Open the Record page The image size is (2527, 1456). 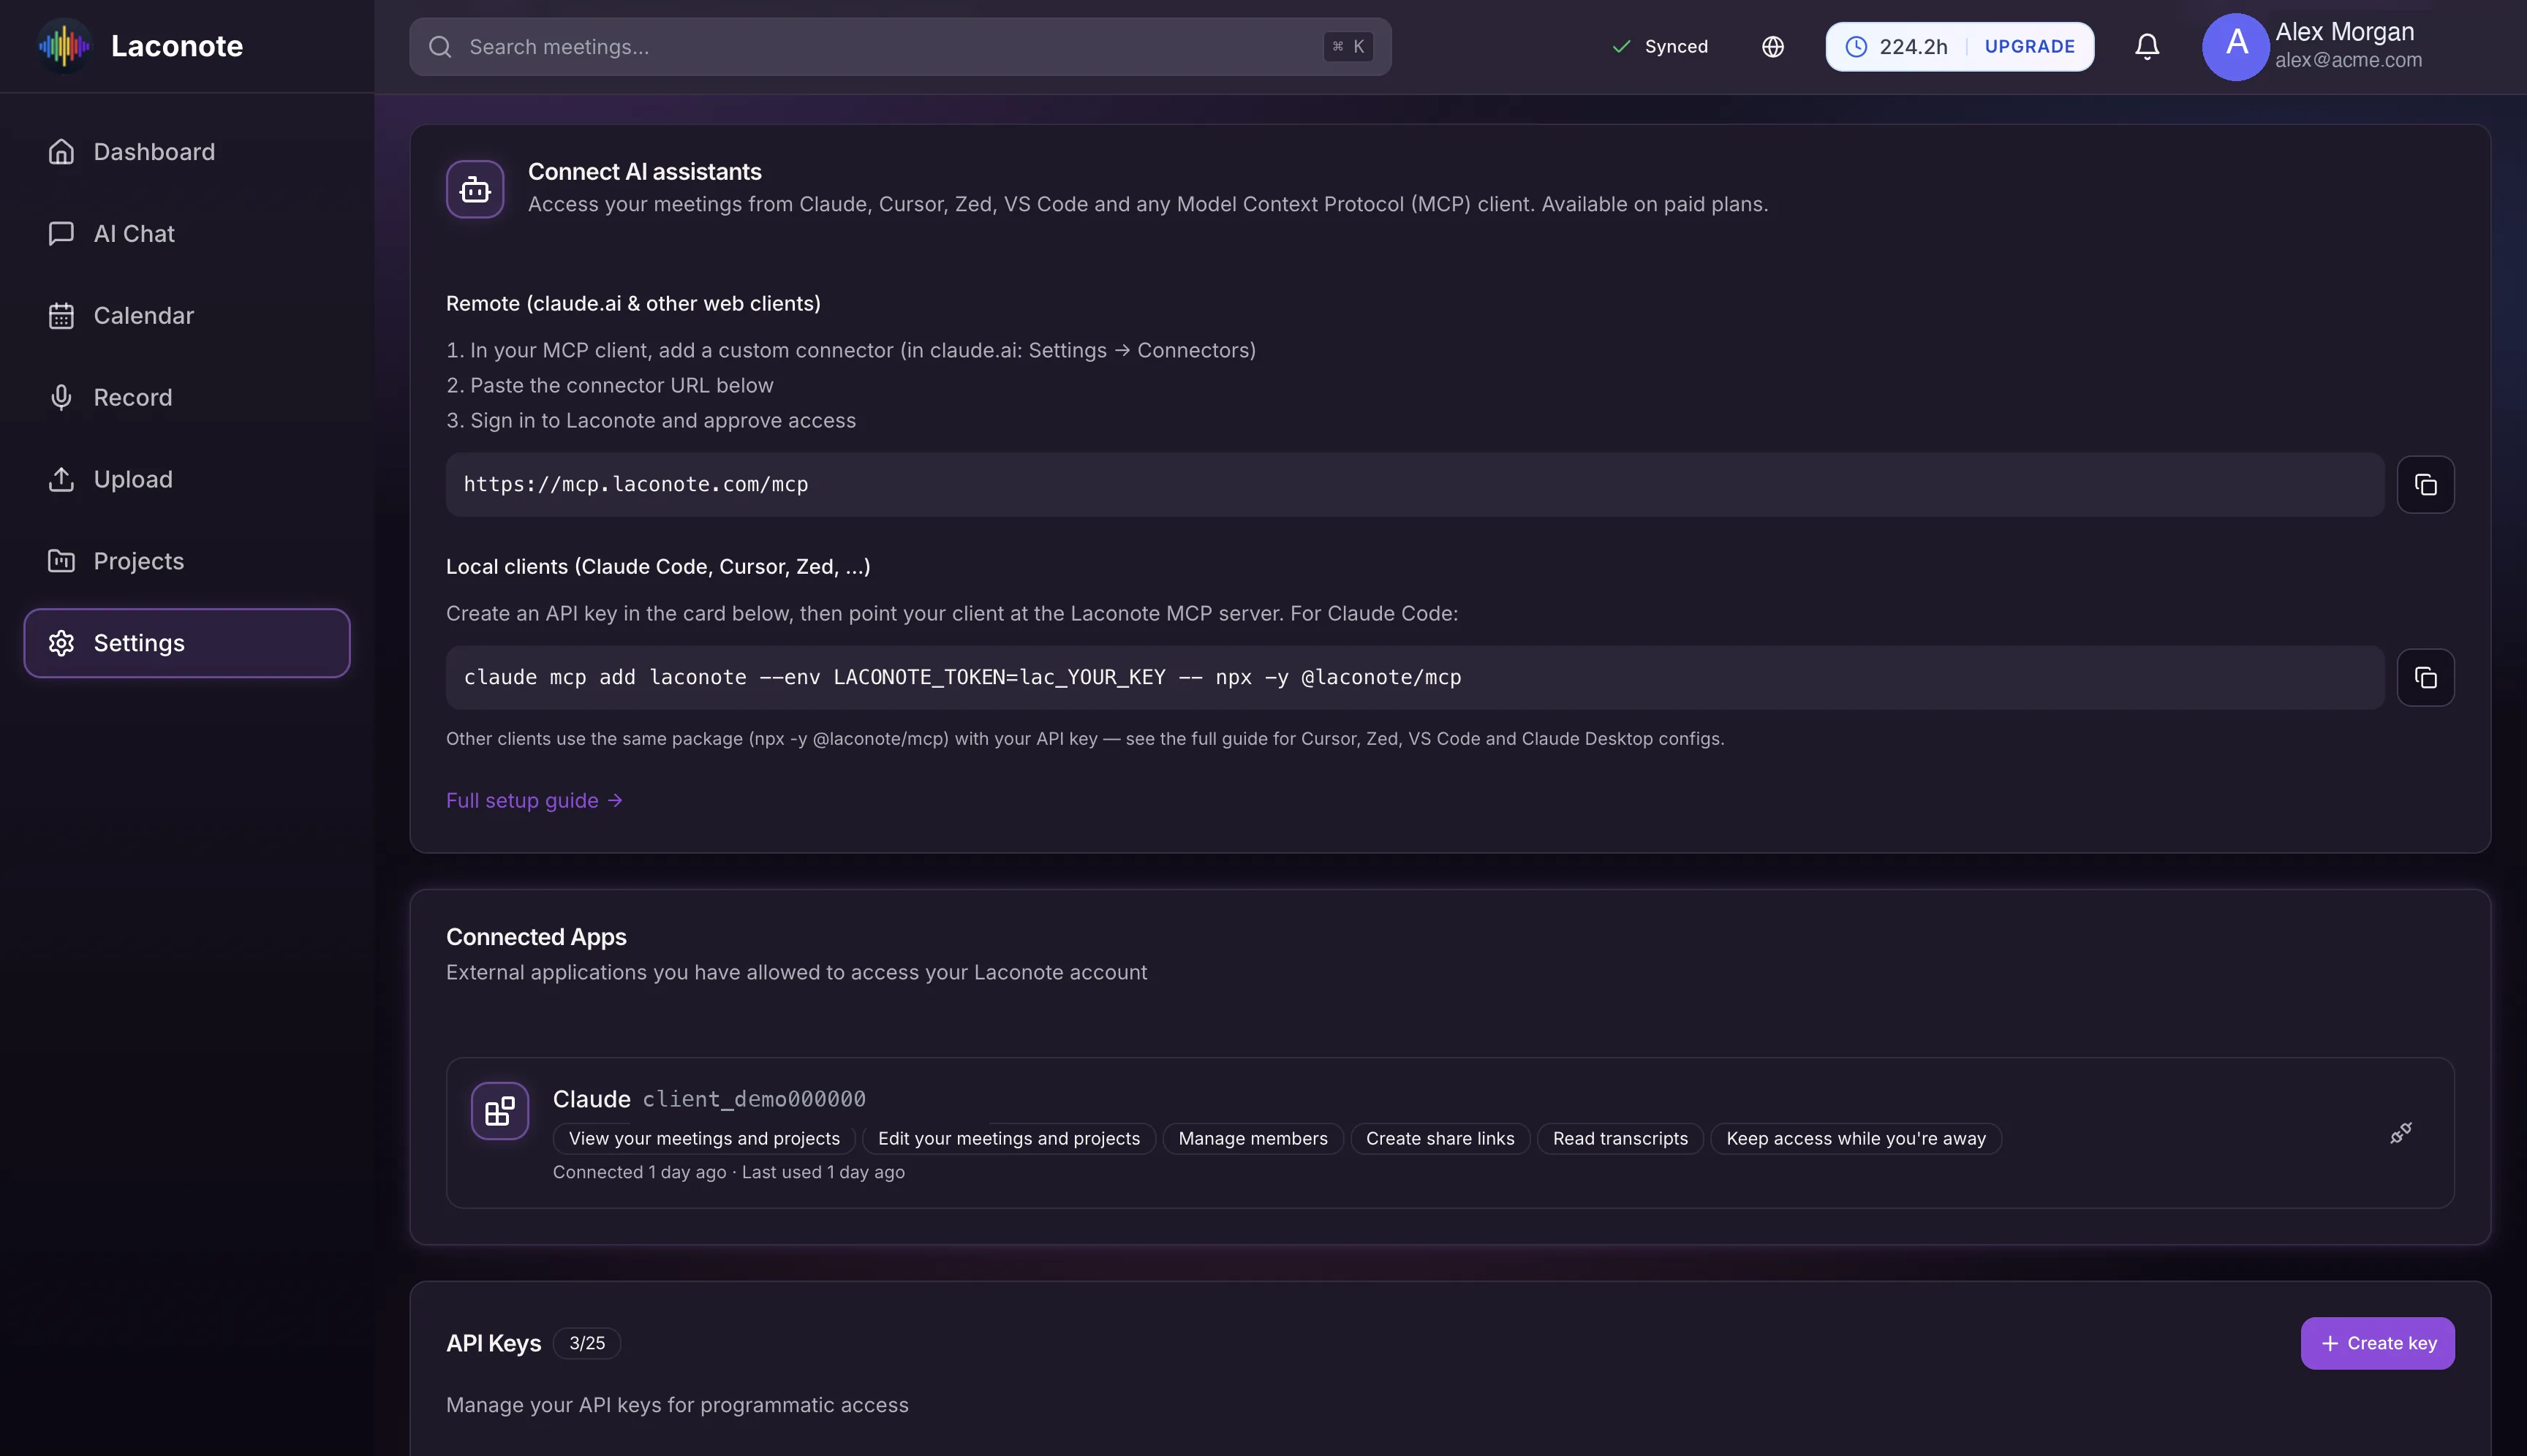click(x=187, y=398)
